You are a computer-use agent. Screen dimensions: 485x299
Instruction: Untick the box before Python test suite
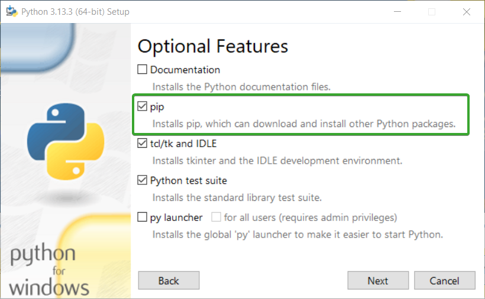tap(143, 180)
